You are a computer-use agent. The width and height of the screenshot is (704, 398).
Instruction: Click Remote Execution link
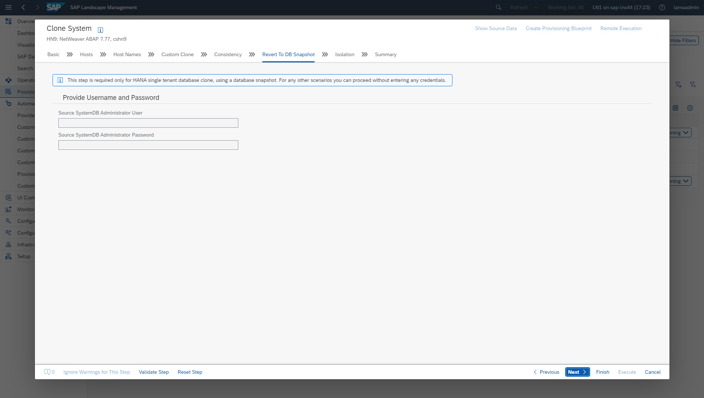(621, 28)
